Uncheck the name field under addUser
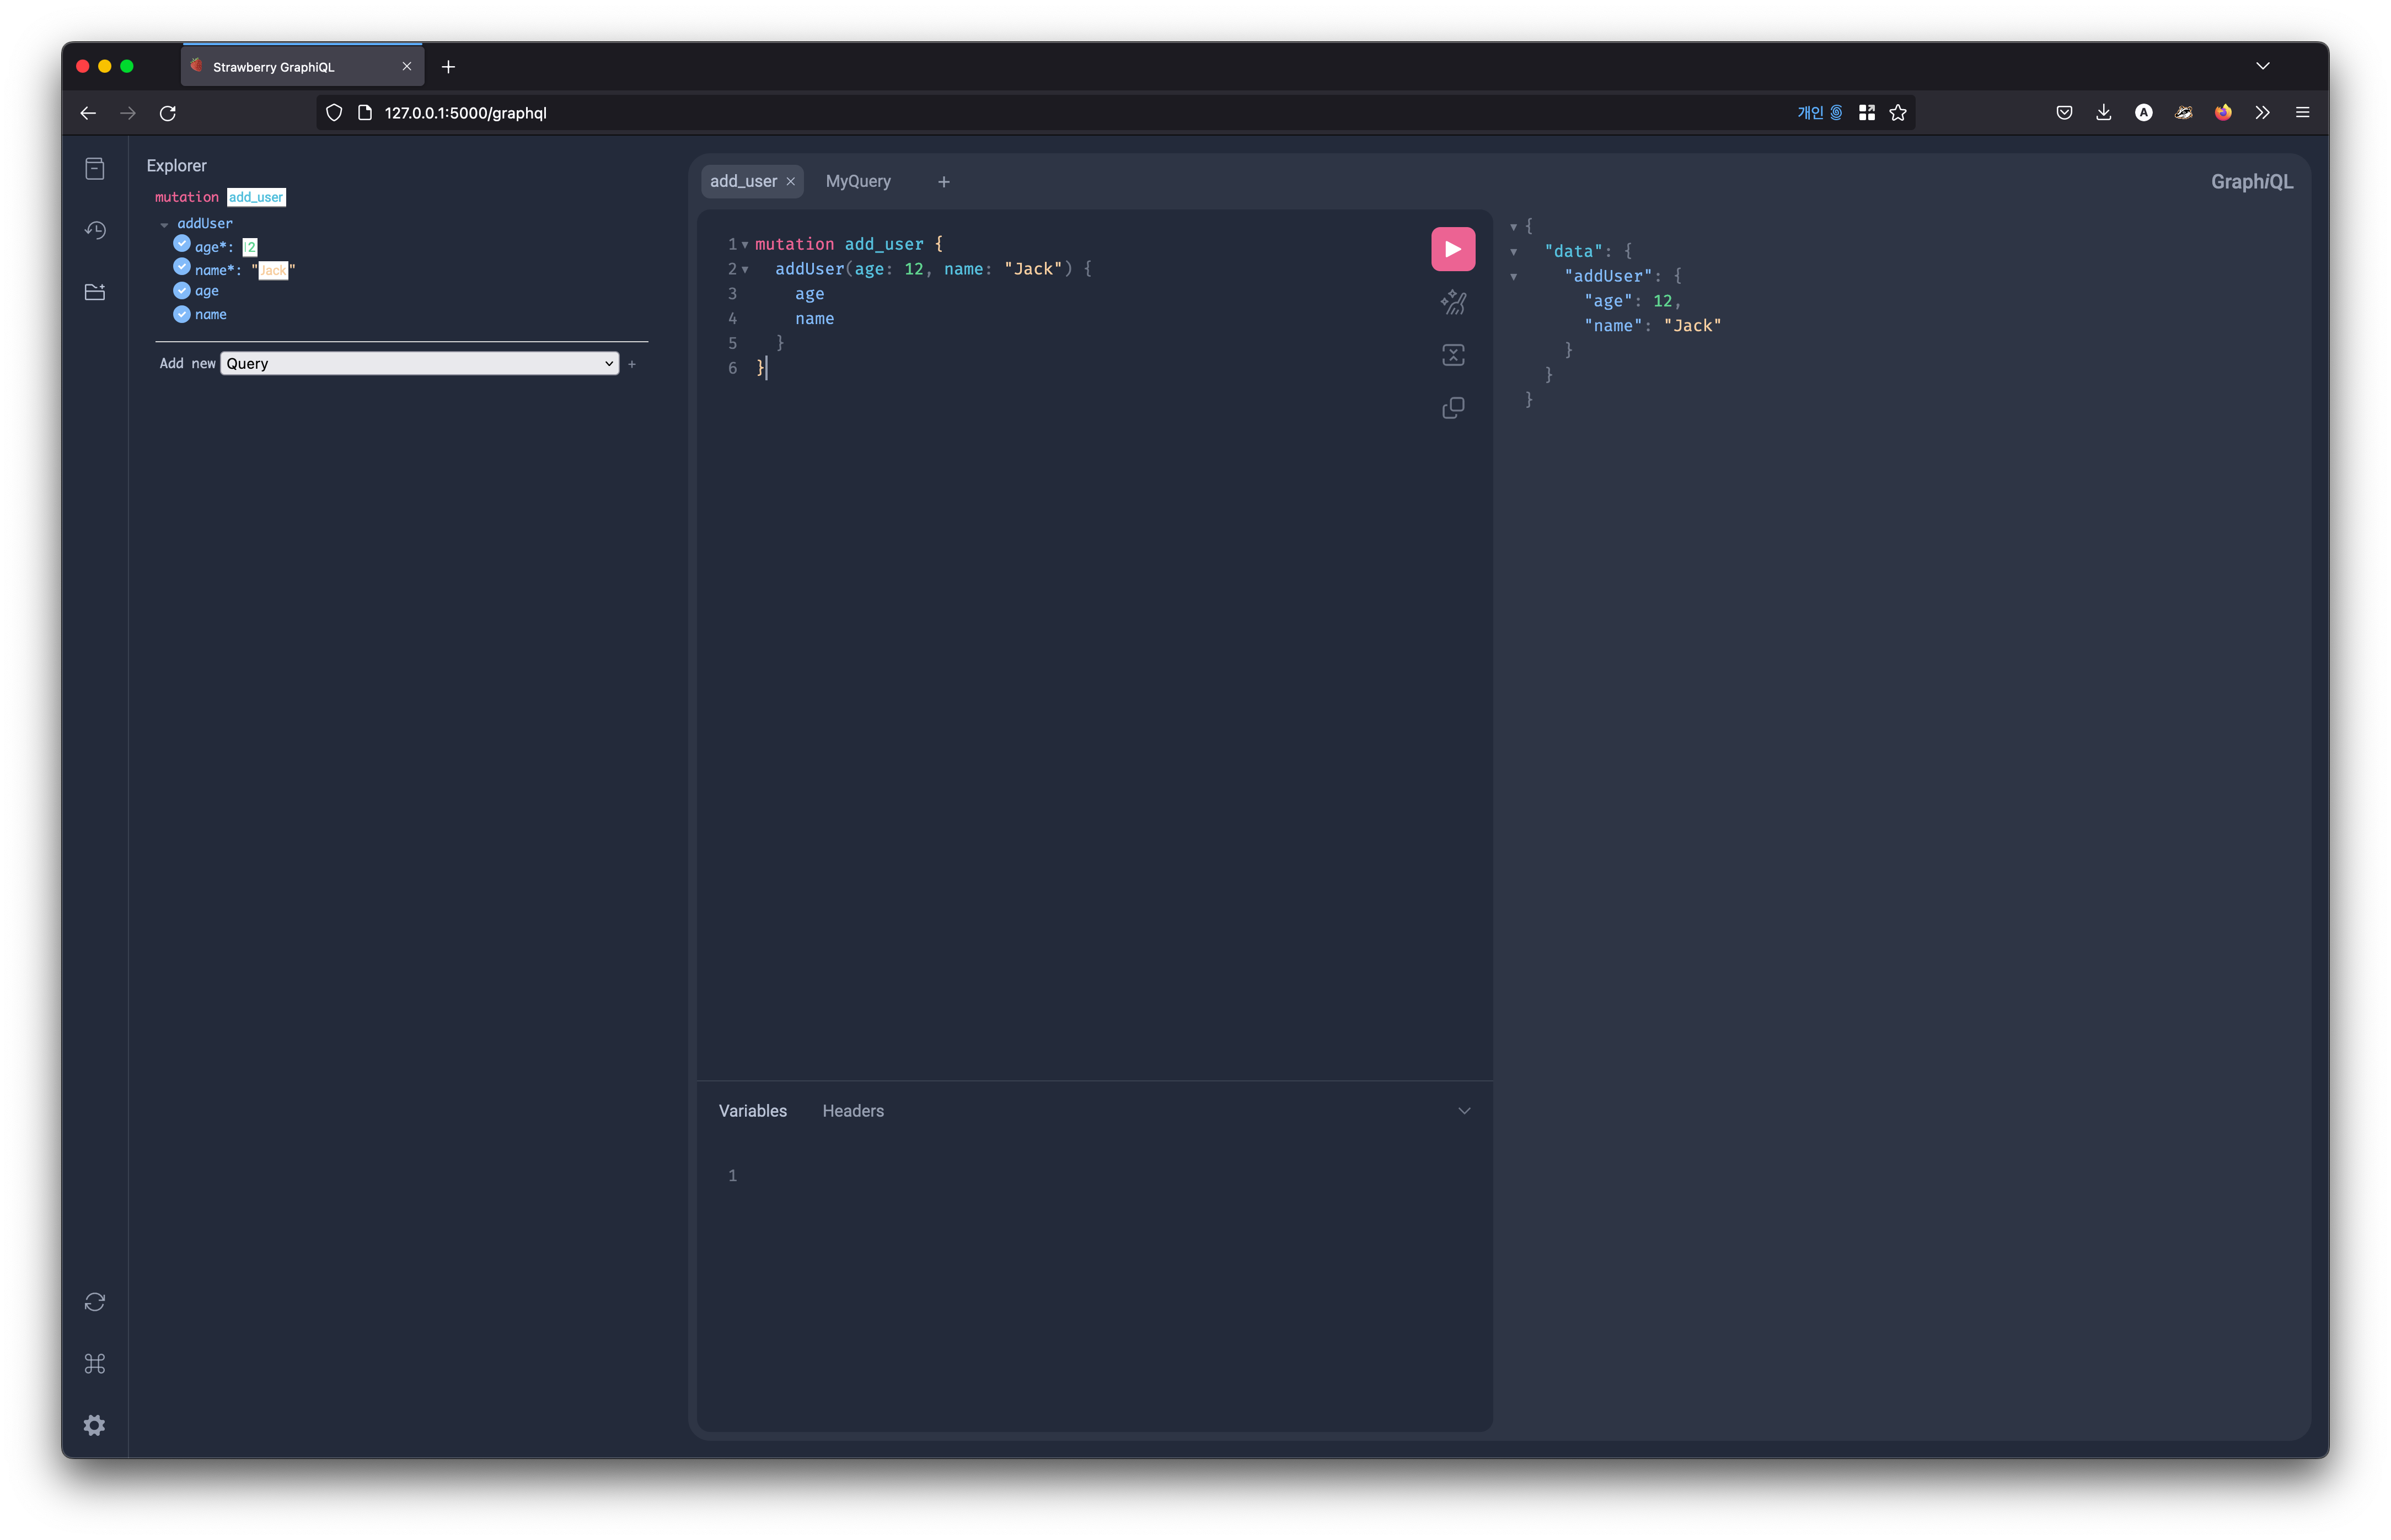The width and height of the screenshot is (2391, 1540). pos(182,314)
